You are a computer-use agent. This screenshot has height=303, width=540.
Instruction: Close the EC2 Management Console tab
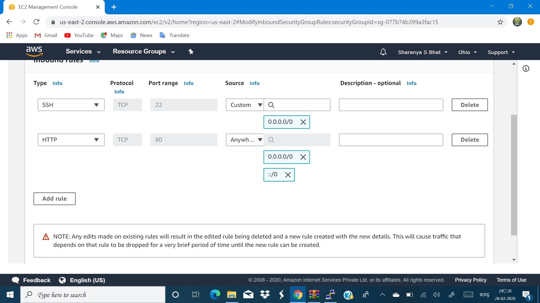[98, 7]
